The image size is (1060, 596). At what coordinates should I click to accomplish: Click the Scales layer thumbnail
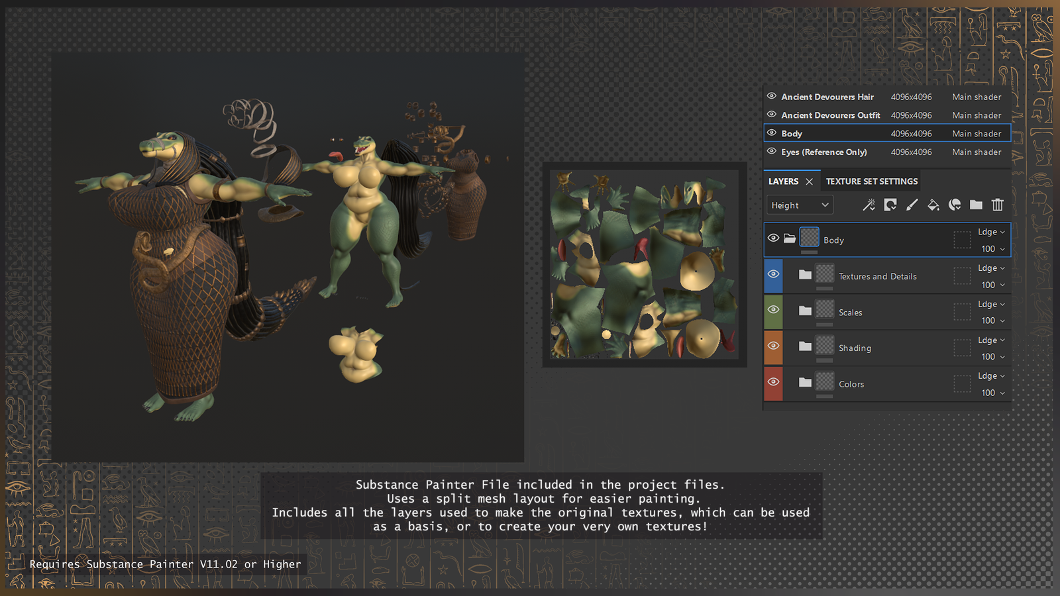click(825, 309)
